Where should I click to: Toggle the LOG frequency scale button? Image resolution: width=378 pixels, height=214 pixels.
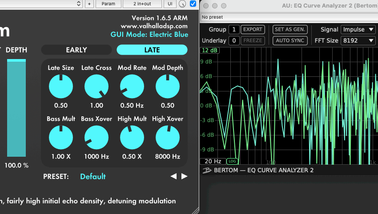click(x=232, y=161)
